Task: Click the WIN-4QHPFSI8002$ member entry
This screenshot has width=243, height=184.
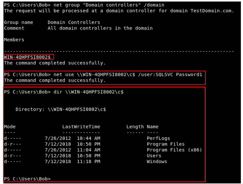Action: [27, 57]
